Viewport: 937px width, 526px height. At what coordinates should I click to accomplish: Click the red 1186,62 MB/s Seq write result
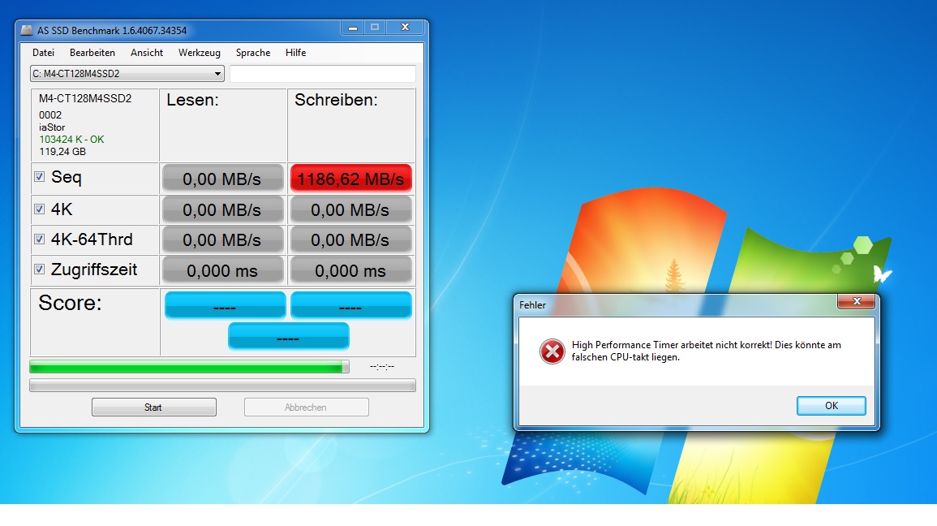[350, 179]
